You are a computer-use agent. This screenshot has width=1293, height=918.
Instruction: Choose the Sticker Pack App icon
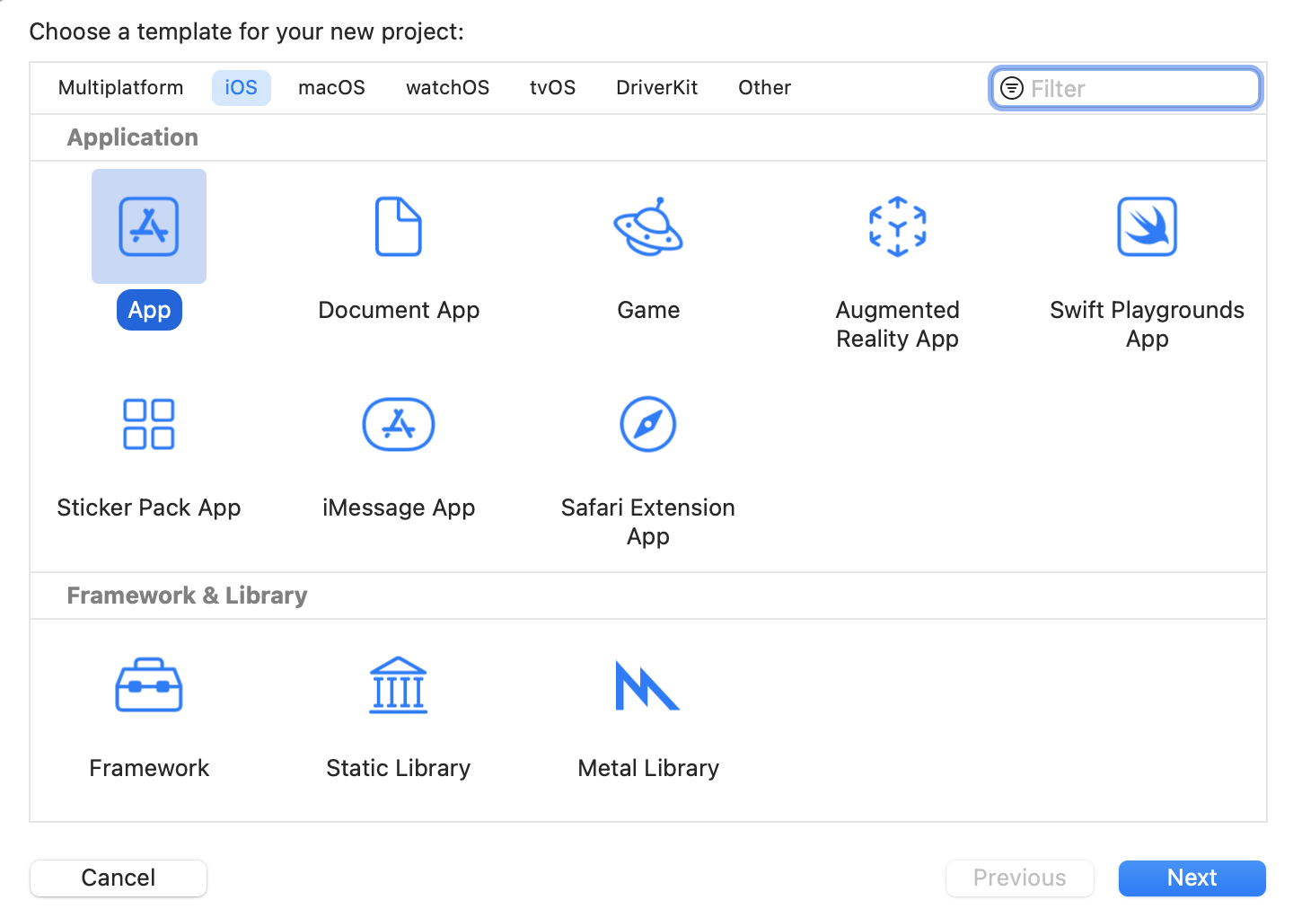(x=149, y=424)
